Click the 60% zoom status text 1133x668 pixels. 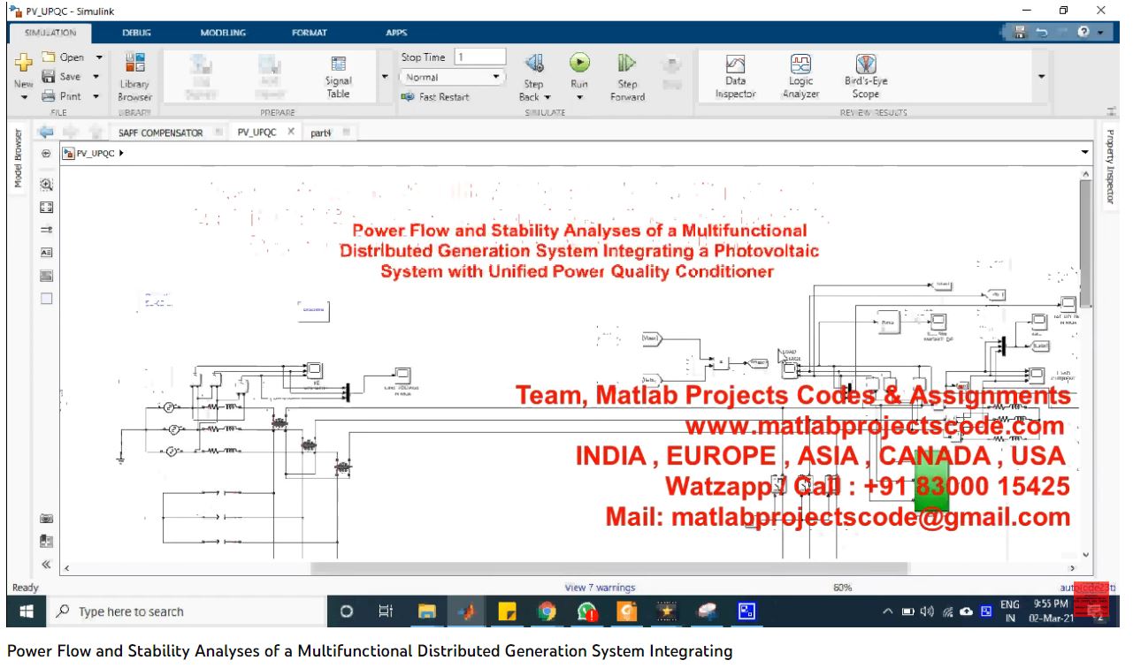pyautogui.click(x=843, y=588)
